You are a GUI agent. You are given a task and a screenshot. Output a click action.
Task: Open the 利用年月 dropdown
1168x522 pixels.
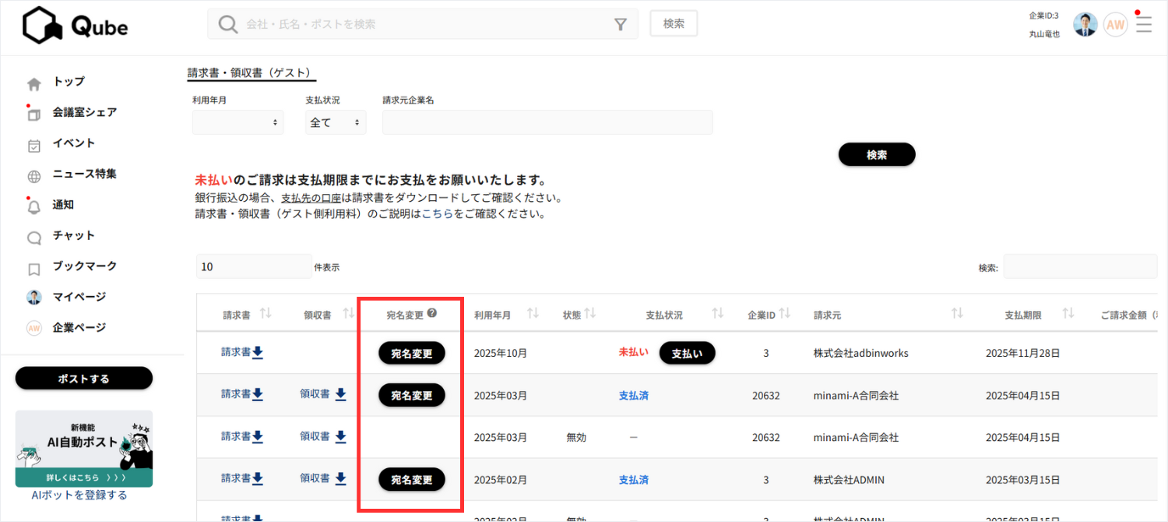coord(237,122)
